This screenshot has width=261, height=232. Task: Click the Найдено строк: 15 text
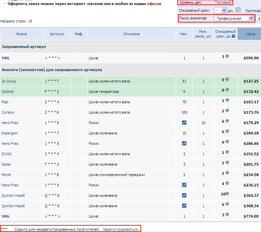pos(16,21)
